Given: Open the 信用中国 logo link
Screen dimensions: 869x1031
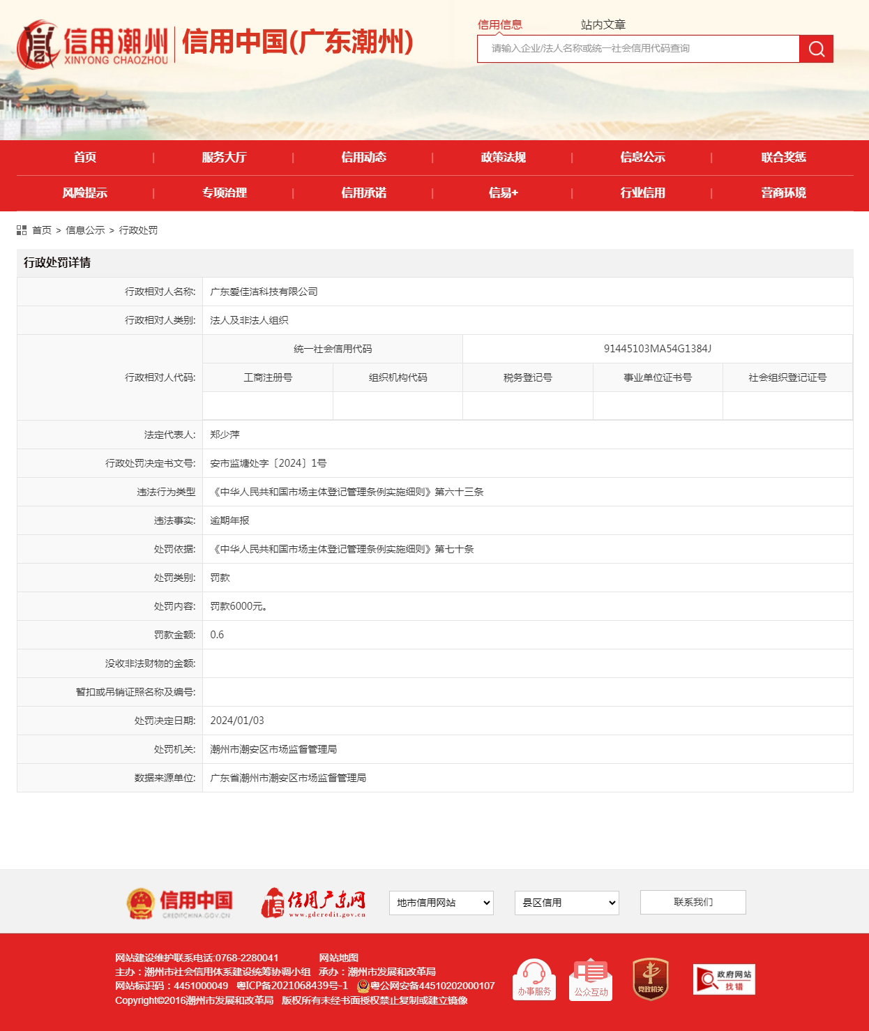Looking at the screenshot, I should 179,903.
